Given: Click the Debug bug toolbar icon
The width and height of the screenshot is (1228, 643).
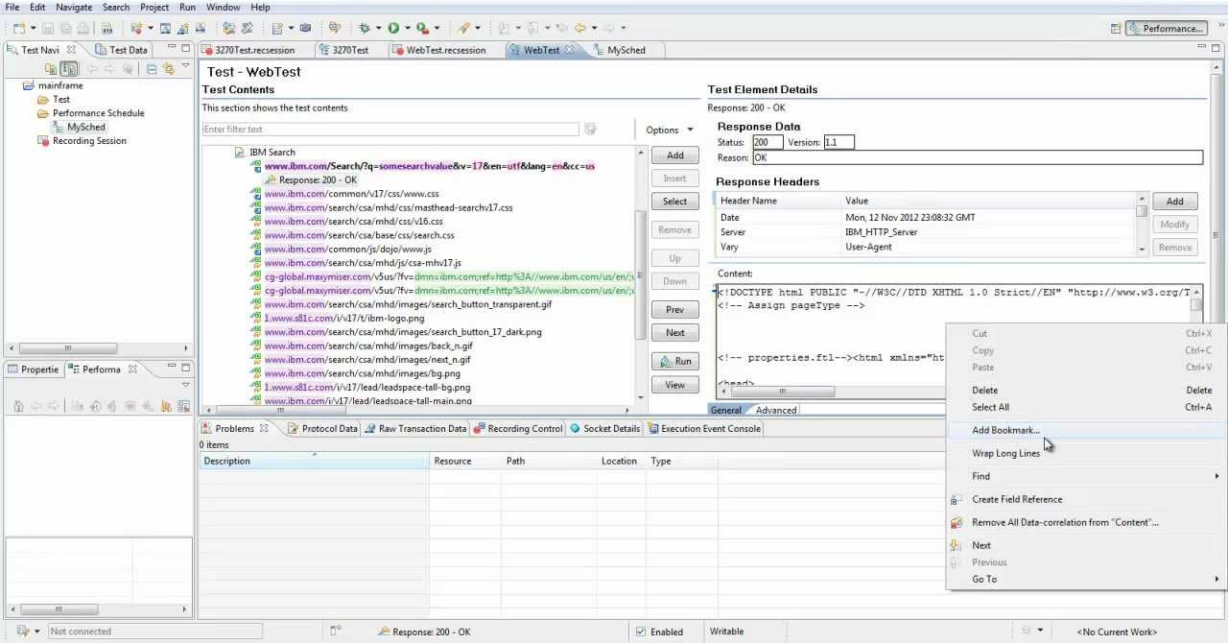Looking at the screenshot, I should pos(365,29).
